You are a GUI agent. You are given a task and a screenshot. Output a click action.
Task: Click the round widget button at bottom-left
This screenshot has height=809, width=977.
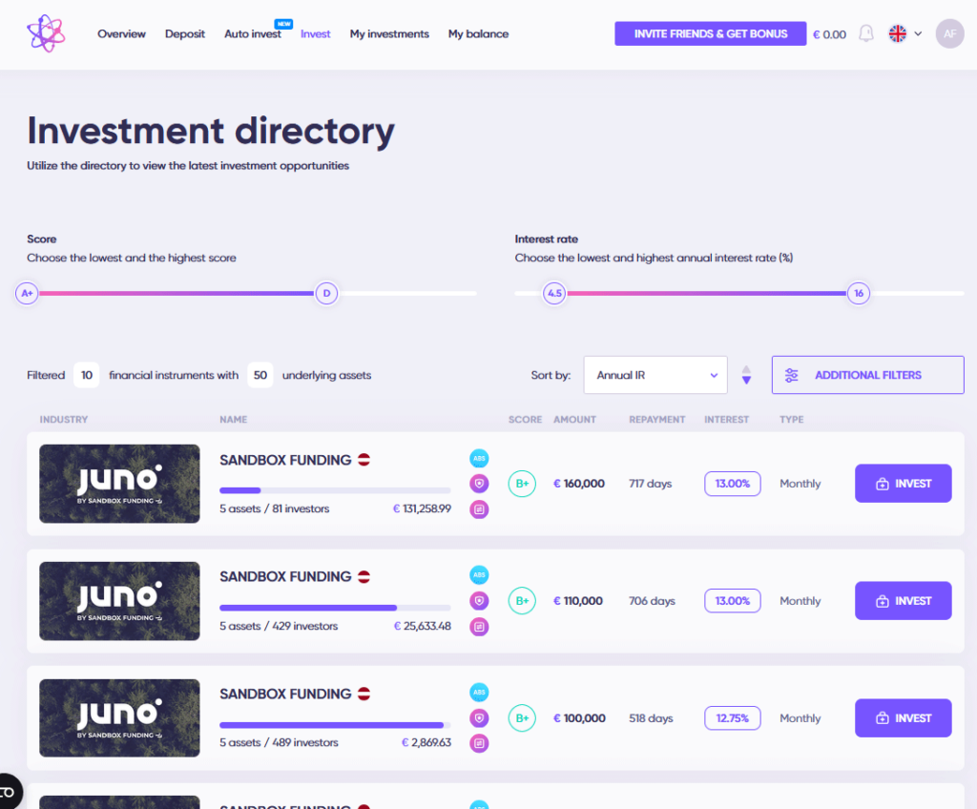pos(8,792)
